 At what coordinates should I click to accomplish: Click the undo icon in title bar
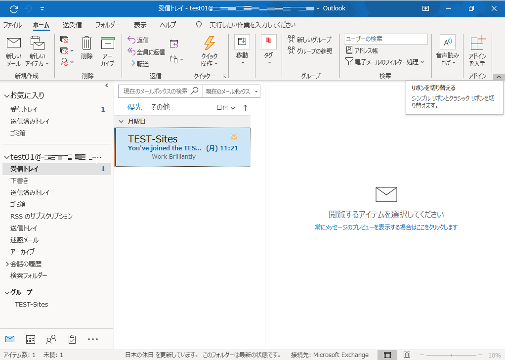28,9
